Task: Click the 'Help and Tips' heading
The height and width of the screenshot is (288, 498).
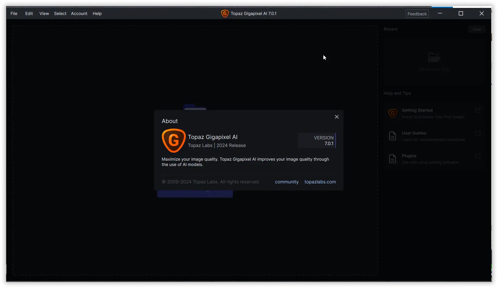Action: click(397, 93)
